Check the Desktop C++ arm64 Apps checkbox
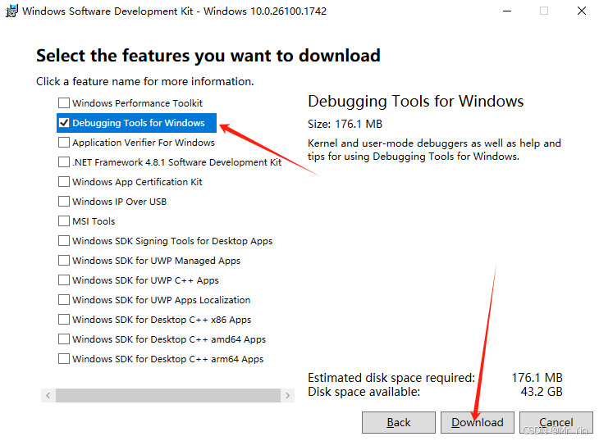 (64, 358)
